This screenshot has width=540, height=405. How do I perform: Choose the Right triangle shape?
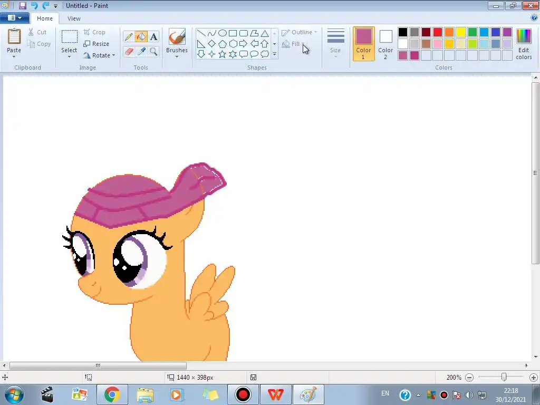tap(201, 44)
